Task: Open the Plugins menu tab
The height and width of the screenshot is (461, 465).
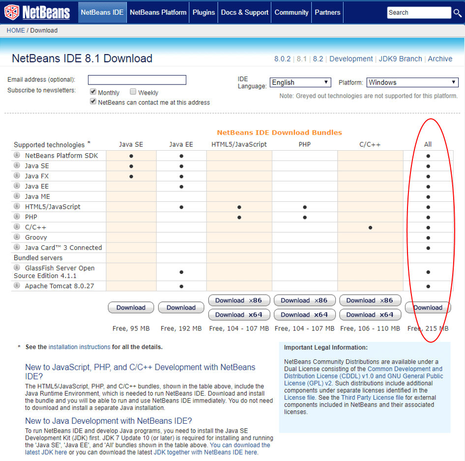Action: 203,12
